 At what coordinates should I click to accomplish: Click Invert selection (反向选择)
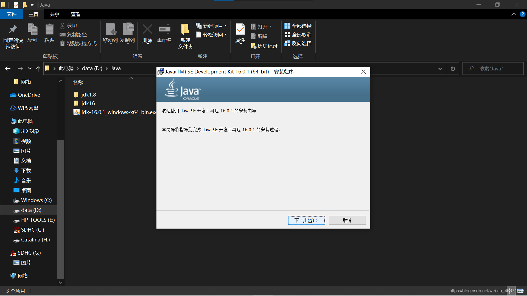(x=298, y=43)
